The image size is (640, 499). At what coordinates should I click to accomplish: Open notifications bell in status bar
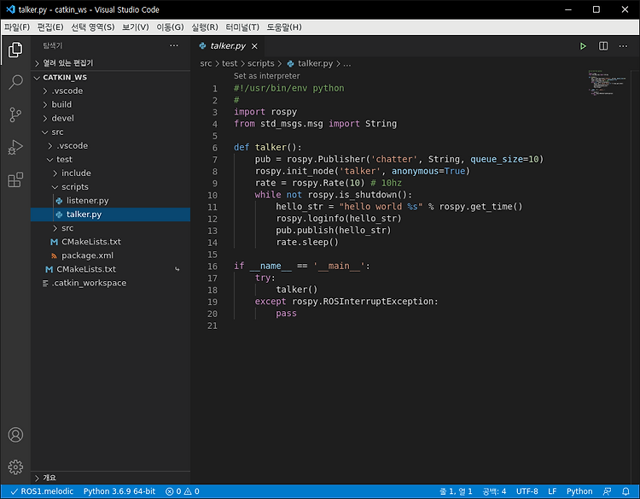(625, 491)
